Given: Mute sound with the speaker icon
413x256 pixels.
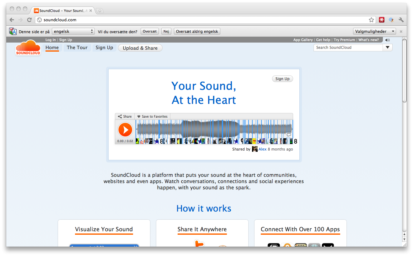Looking at the screenshot, I should pos(387,40).
